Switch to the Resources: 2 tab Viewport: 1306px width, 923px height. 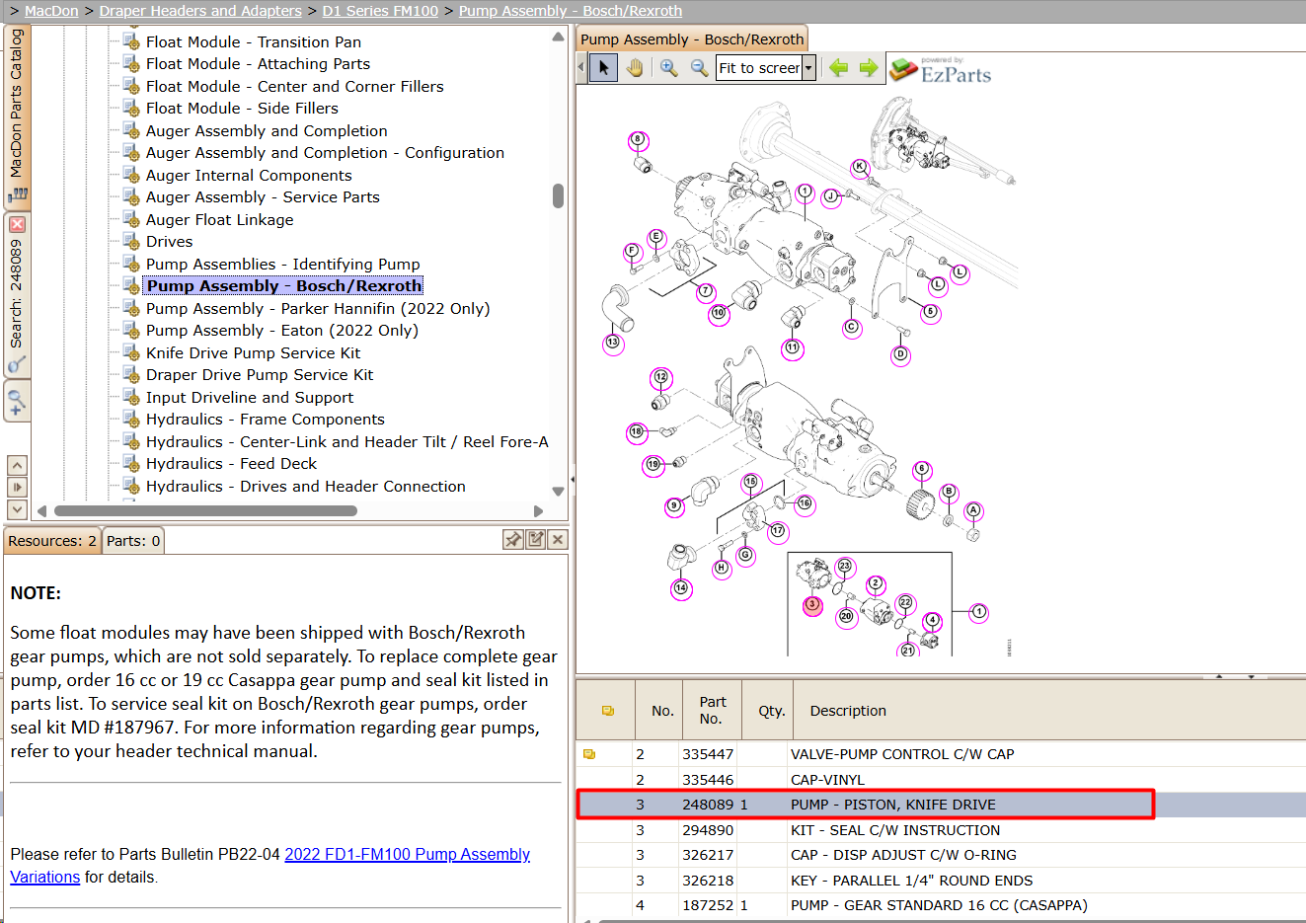(52, 541)
